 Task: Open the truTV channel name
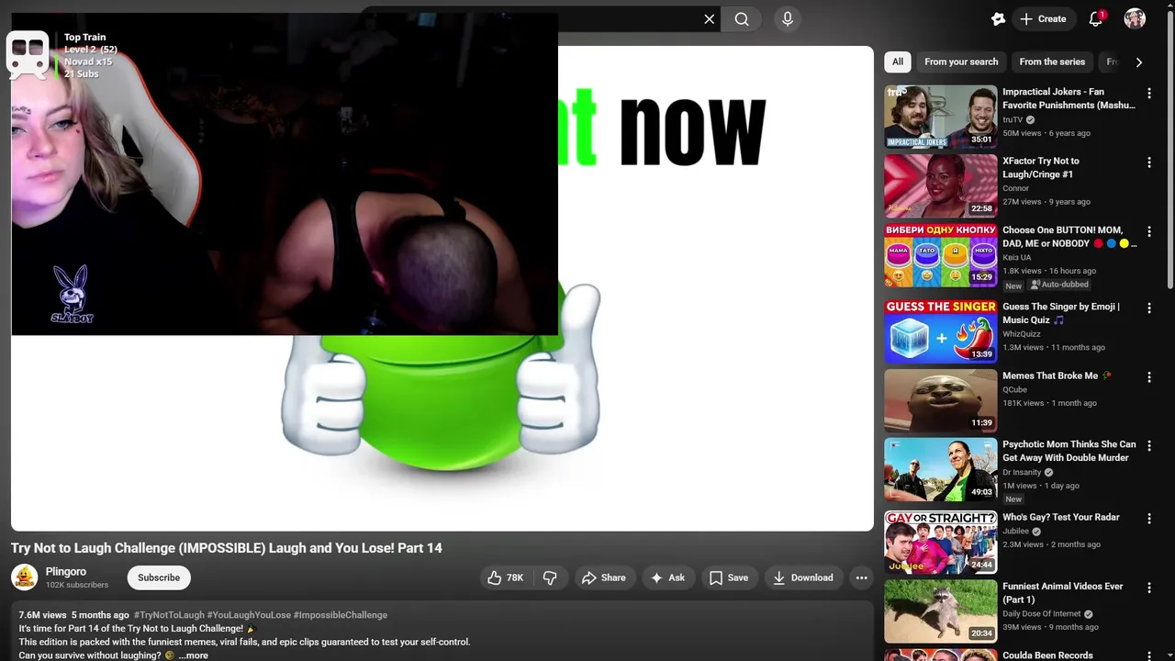click(1013, 119)
